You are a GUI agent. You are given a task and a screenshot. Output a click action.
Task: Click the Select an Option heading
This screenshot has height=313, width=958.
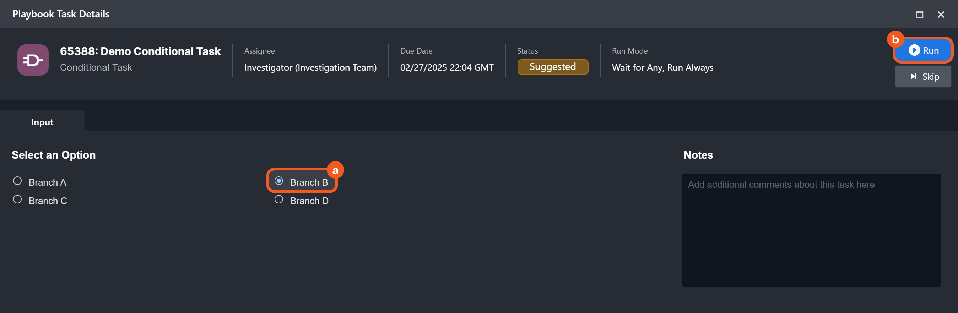54,155
